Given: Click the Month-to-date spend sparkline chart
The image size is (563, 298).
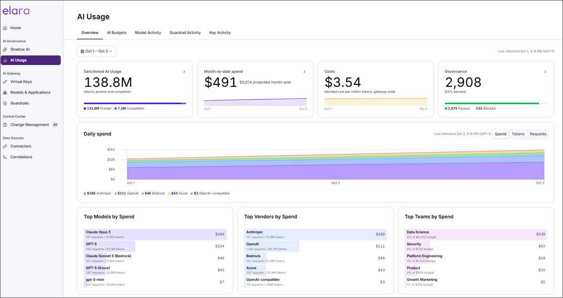Looking at the screenshot, I should tap(255, 102).
